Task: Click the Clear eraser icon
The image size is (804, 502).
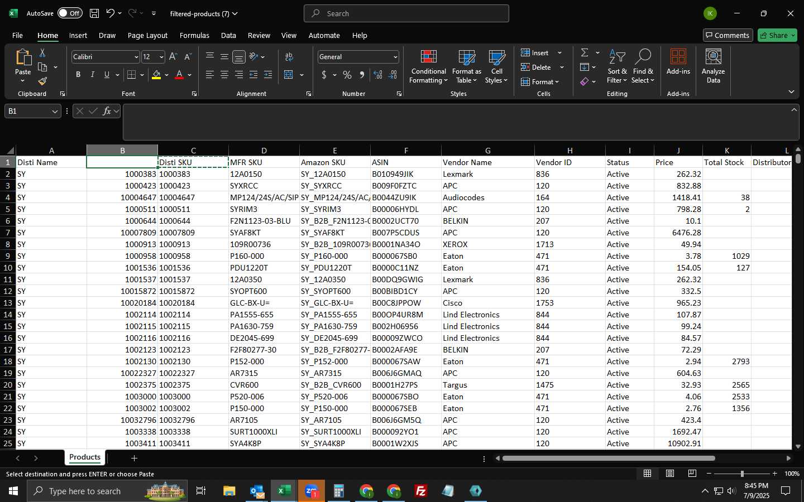Action: point(585,81)
